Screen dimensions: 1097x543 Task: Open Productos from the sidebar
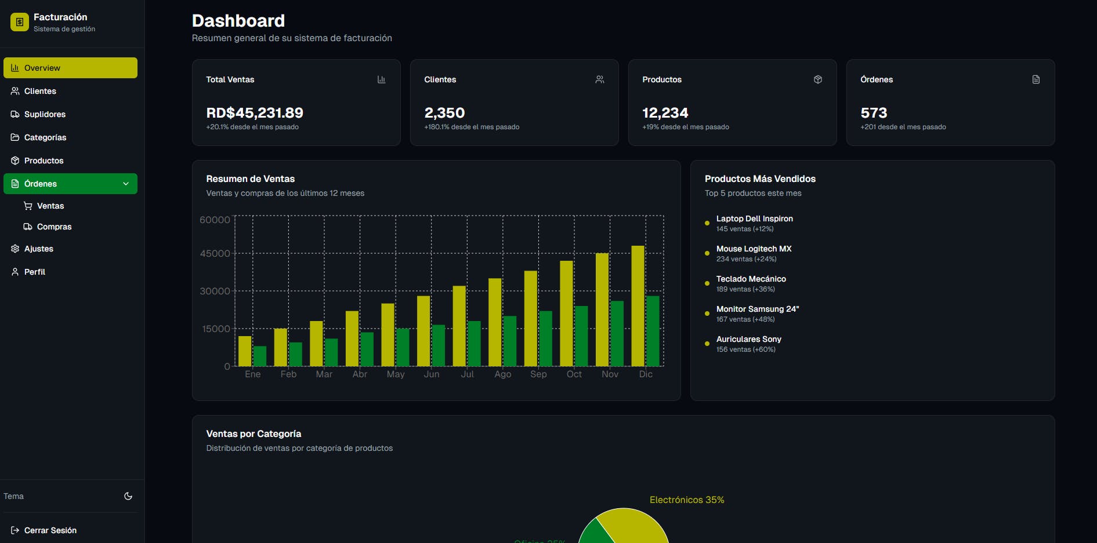tap(70, 161)
